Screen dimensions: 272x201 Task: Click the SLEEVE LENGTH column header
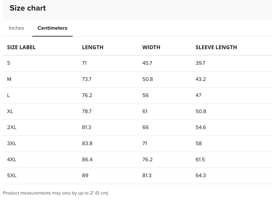[216, 47]
